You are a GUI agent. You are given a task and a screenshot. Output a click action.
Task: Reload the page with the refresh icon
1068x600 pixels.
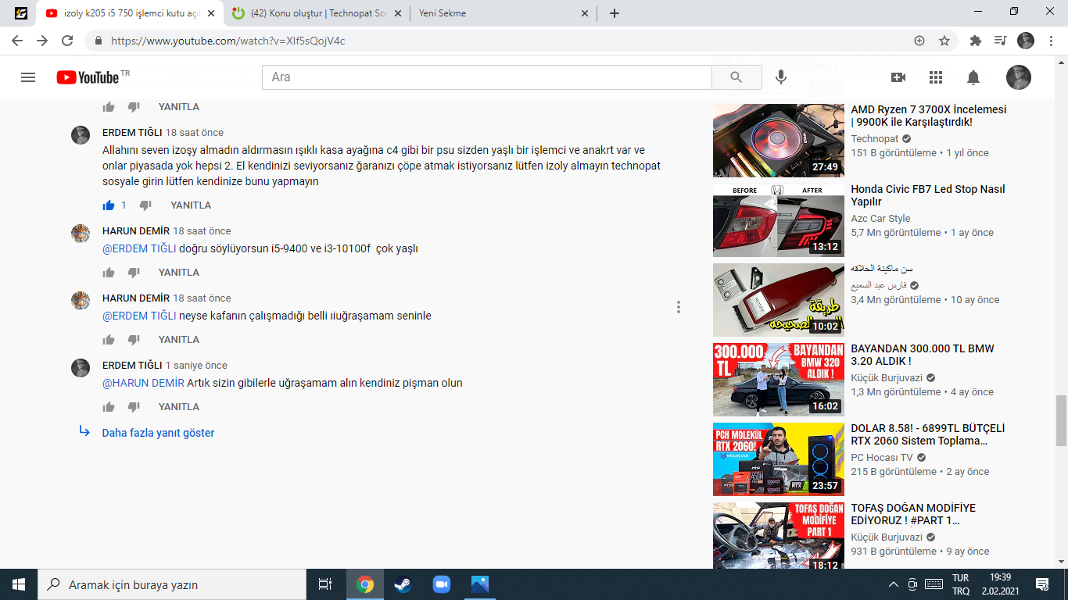[x=67, y=41]
